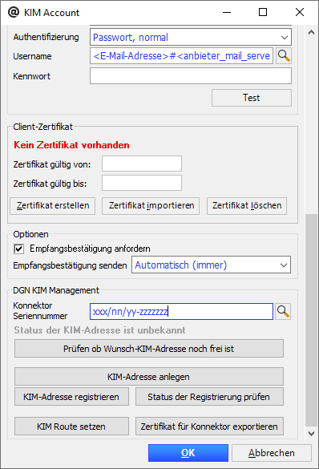The height and width of the screenshot is (469, 319).
Task: Click Prüfen ob Wunsch-KIM-Adresse noch frei ist
Action: coord(149,349)
